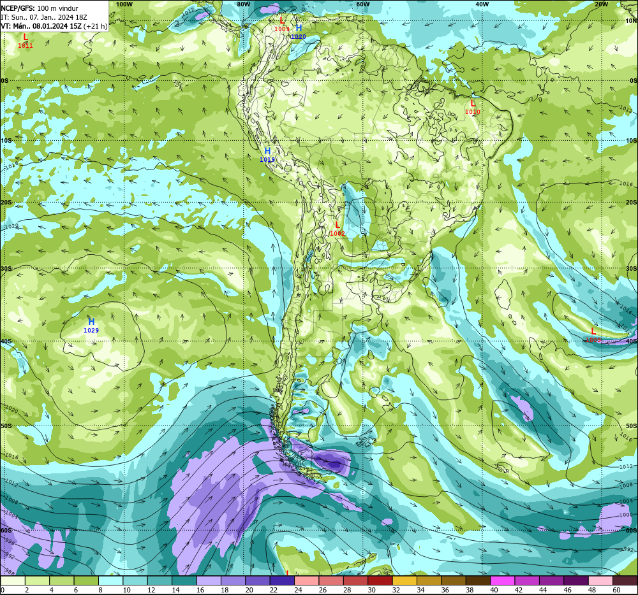Select the '100W' longitude label
The width and height of the screenshot is (638, 595).
(124, 4)
